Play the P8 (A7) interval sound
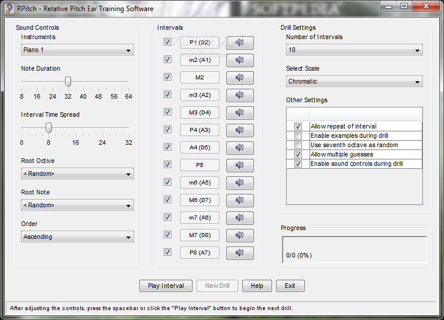The image size is (444, 320). point(240,253)
